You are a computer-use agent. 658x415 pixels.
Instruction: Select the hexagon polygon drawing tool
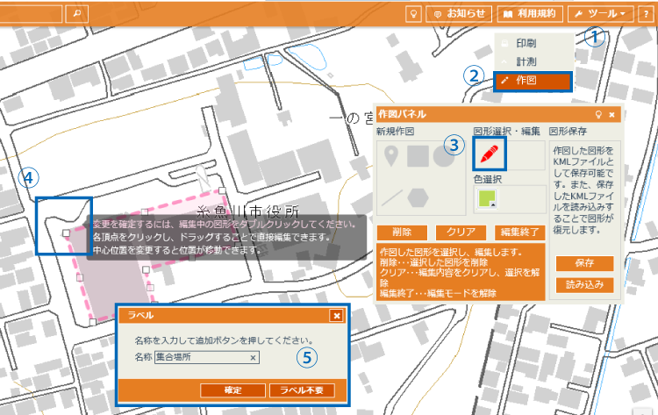418,197
